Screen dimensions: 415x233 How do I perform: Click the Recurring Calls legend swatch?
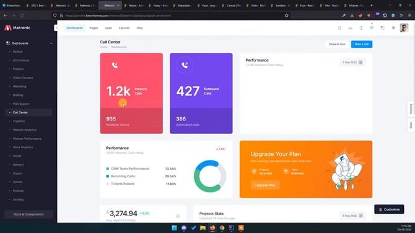[108, 176]
